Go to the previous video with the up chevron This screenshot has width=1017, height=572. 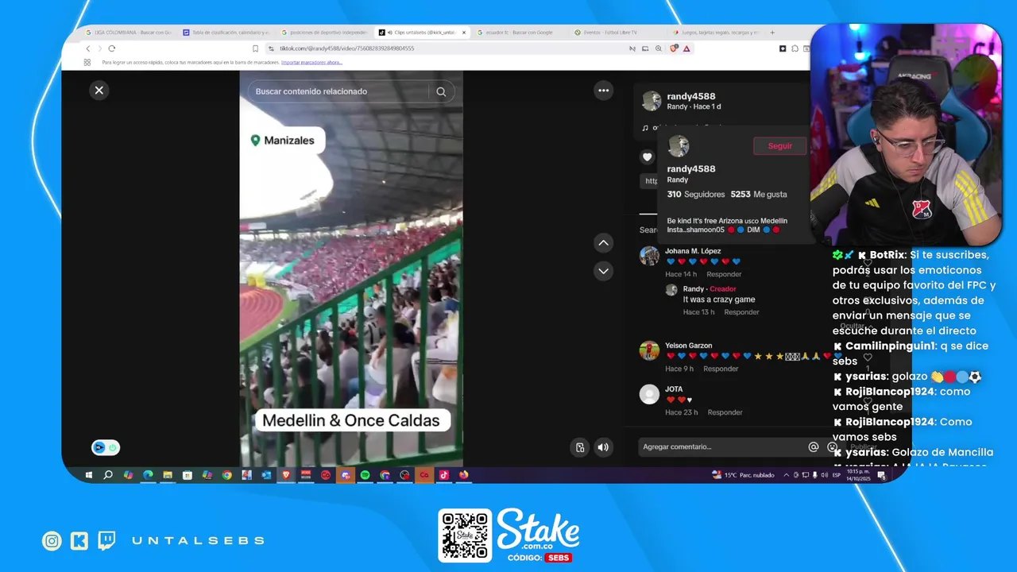pyautogui.click(x=604, y=243)
